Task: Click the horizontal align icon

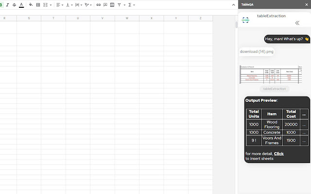Action: 58,5
